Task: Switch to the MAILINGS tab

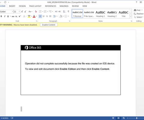Action: point(64,6)
